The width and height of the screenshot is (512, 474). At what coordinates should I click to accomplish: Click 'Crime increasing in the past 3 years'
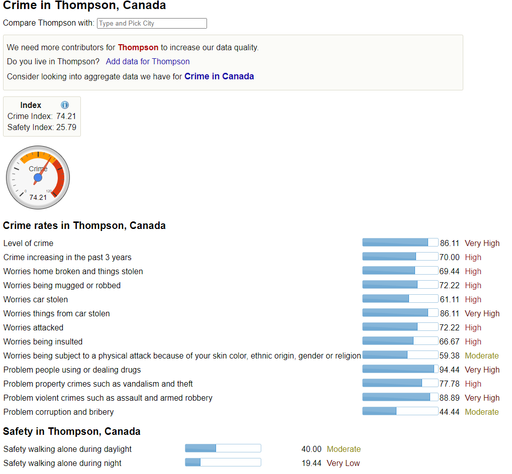[x=67, y=257]
